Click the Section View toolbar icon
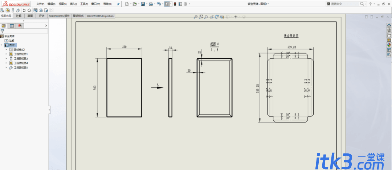Screen dimensions: 392x170 pyautogui.click(x=24, y=10)
